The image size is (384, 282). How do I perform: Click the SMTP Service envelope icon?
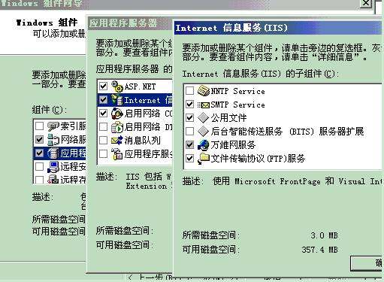[x=204, y=105]
